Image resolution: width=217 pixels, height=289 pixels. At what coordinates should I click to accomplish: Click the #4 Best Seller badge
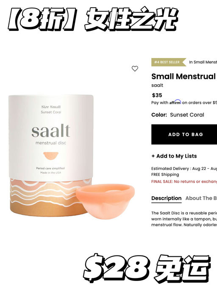pos(169,62)
